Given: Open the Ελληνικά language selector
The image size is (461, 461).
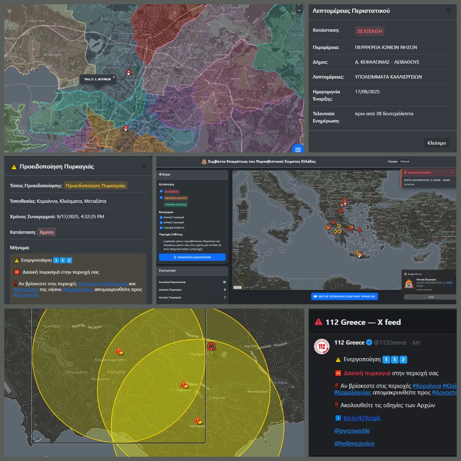Looking at the screenshot, I should pyautogui.click(x=405, y=161).
